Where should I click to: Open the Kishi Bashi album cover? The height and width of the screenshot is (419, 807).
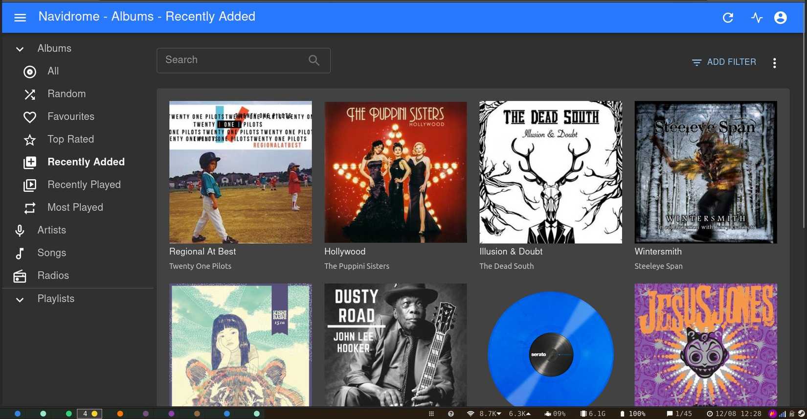pos(240,345)
